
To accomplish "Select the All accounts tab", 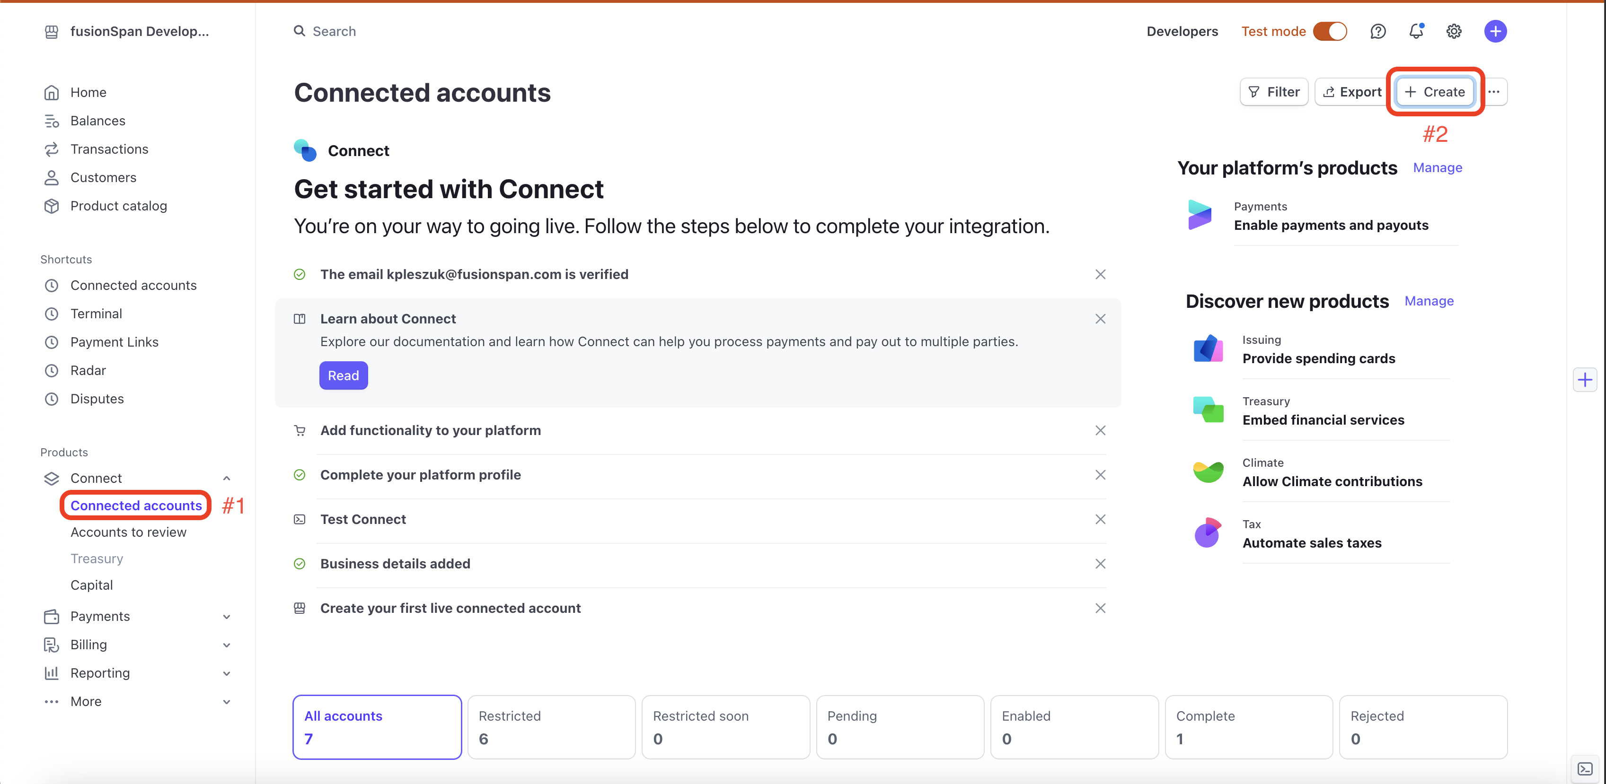I will point(377,727).
